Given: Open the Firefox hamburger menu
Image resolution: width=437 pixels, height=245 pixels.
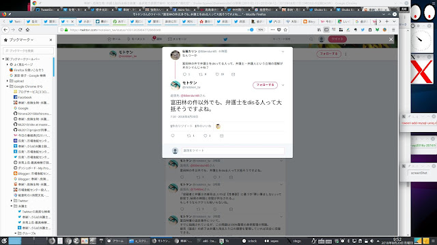Looking at the screenshot, I should [393, 30].
